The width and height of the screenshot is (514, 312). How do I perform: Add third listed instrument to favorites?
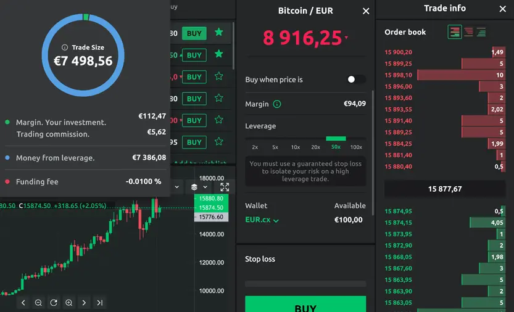click(218, 76)
